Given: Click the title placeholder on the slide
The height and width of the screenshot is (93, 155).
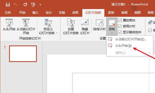Looking at the screenshot, I should [x=114, y=83].
